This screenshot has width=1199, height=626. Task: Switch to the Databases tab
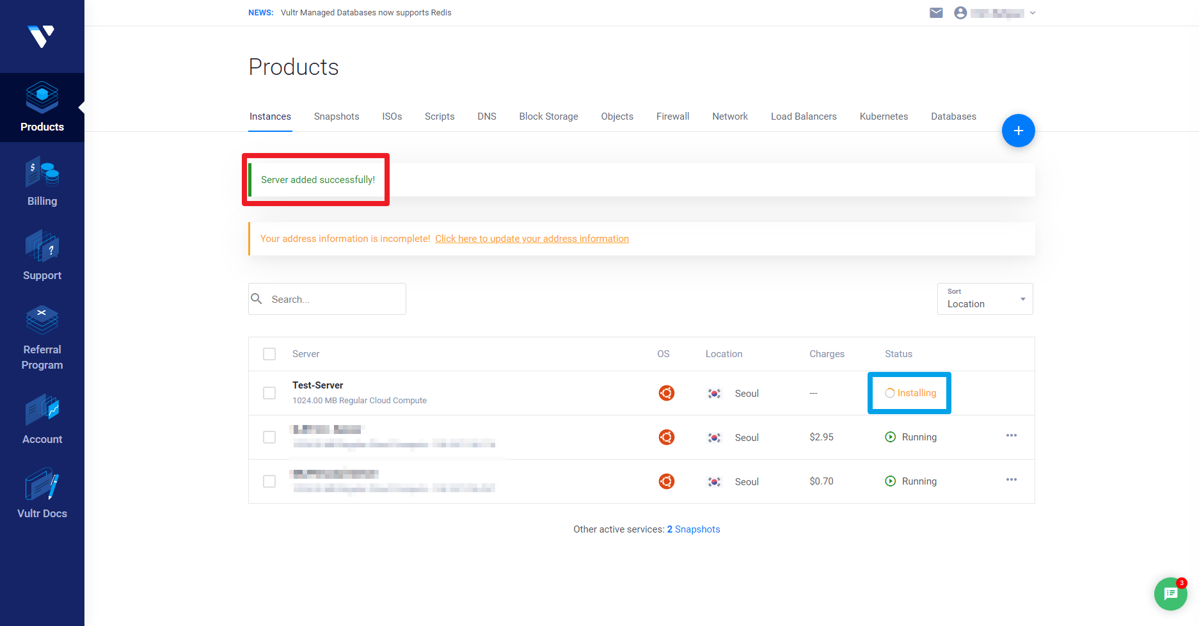pos(953,116)
